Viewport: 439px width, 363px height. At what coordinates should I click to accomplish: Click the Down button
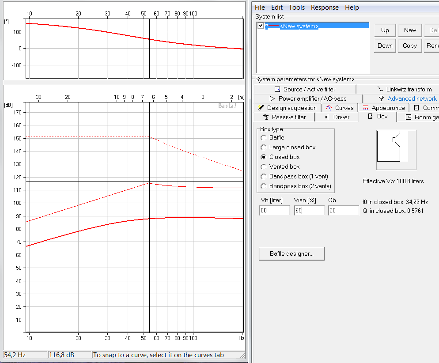[x=385, y=45]
